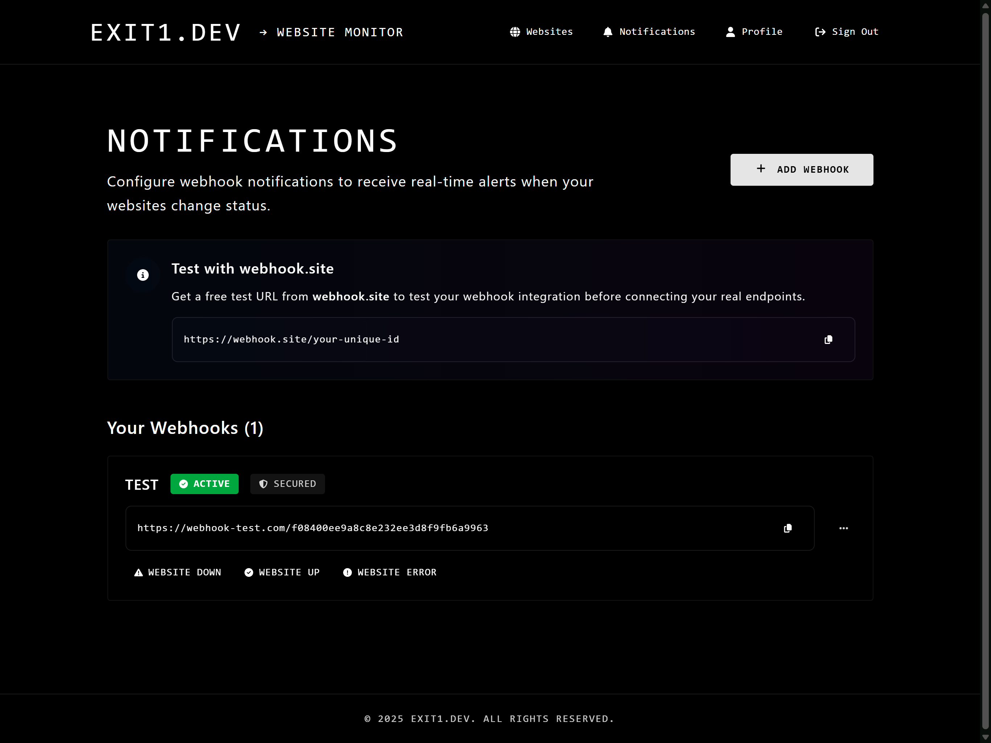Click the shield icon on the SECURED badge
The height and width of the screenshot is (743, 991).
point(263,484)
